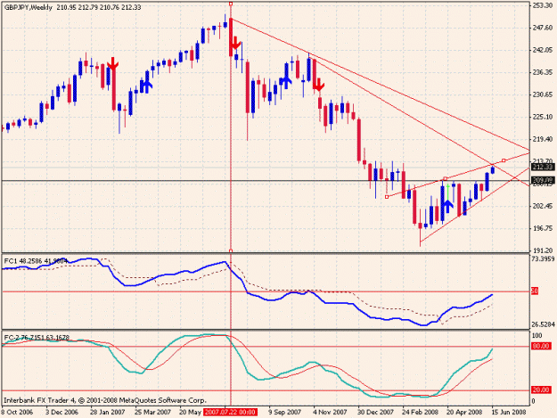The width and height of the screenshot is (557, 418).
Task: Click the Interbank FX Trader 4 copyright text
Action: point(105,400)
